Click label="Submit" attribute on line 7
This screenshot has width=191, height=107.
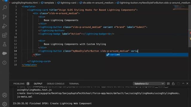tap(136, 27)
